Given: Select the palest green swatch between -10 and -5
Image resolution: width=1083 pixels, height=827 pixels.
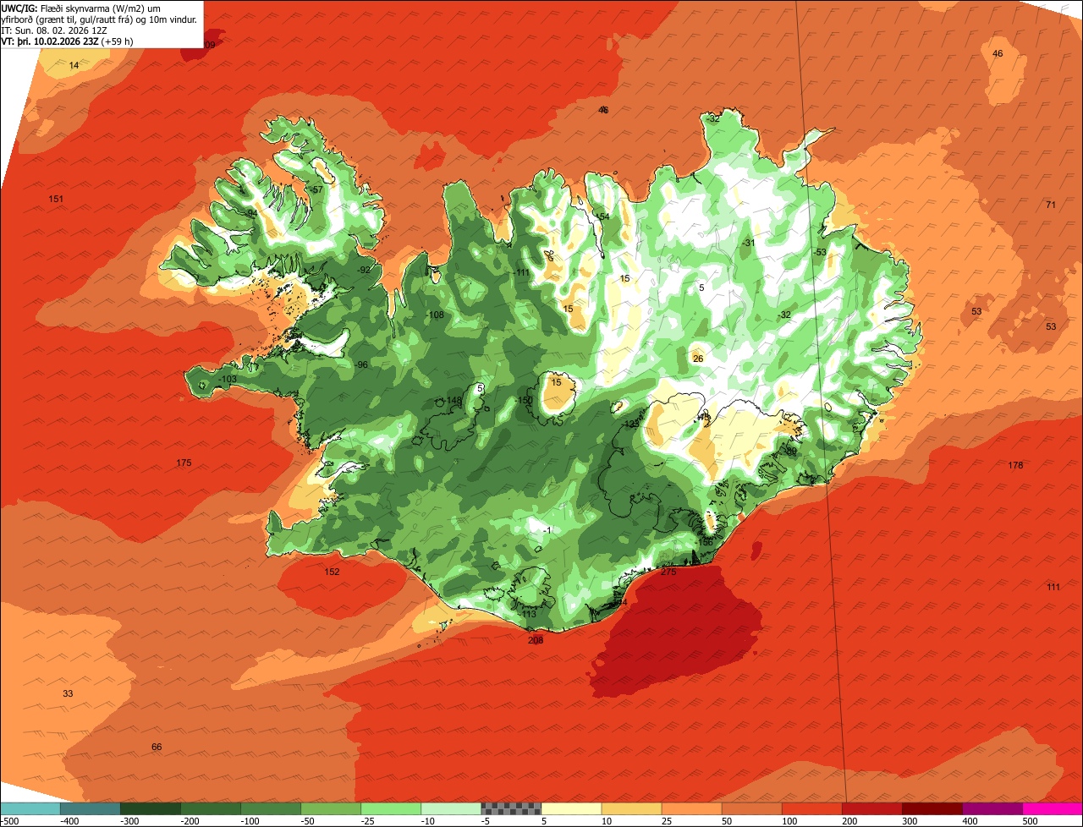Looking at the screenshot, I should tap(452, 808).
